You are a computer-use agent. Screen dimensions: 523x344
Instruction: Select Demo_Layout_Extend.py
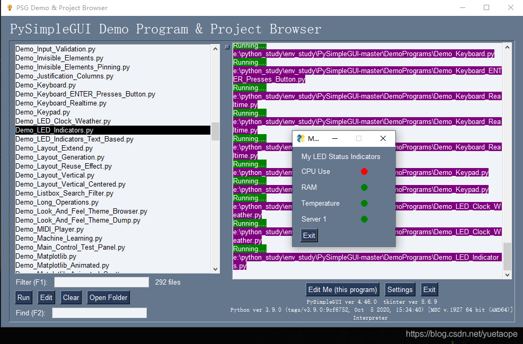point(113,148)
